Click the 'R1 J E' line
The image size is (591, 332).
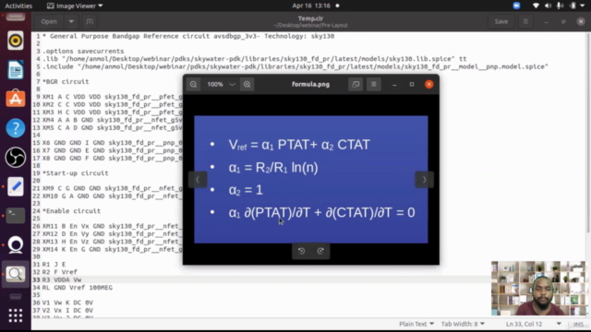tap(54, 265)
